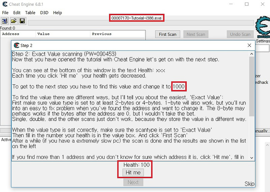Image resolution: width=270 pixels, height=192 pixels.
Task: Click the Value column header
Action: pyautogui.click(x=63, y=34)
